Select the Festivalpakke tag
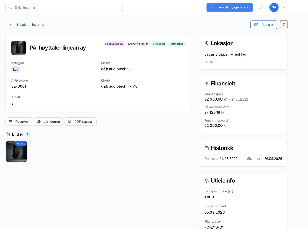Image resolution: width=308 pixels, height=229 pixels. 114,44
